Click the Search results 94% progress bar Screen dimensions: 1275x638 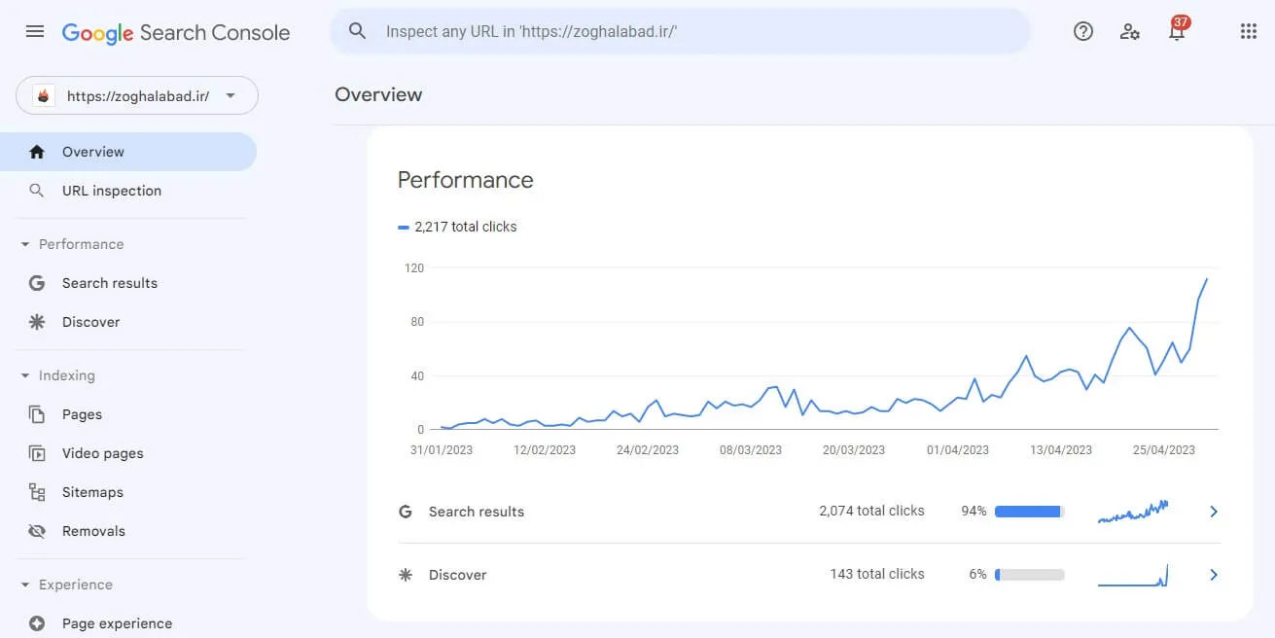(1029, 512)
